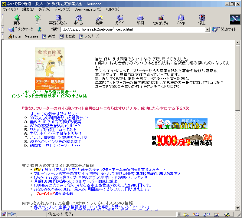Open the 編集(E) menu
The width and height of the screenshot is (242, 218).
click(x=28, y=9)
